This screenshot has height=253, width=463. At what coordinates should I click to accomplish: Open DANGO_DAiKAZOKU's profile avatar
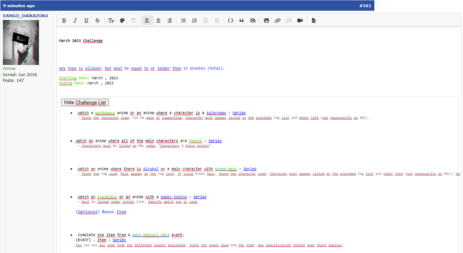click(21, 42)
